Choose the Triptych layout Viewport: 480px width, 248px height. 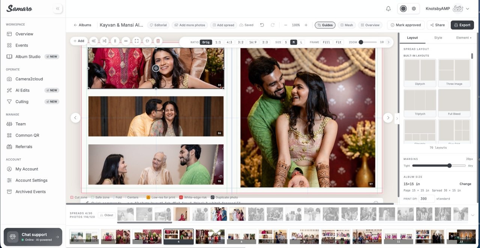tap(420, 103)
